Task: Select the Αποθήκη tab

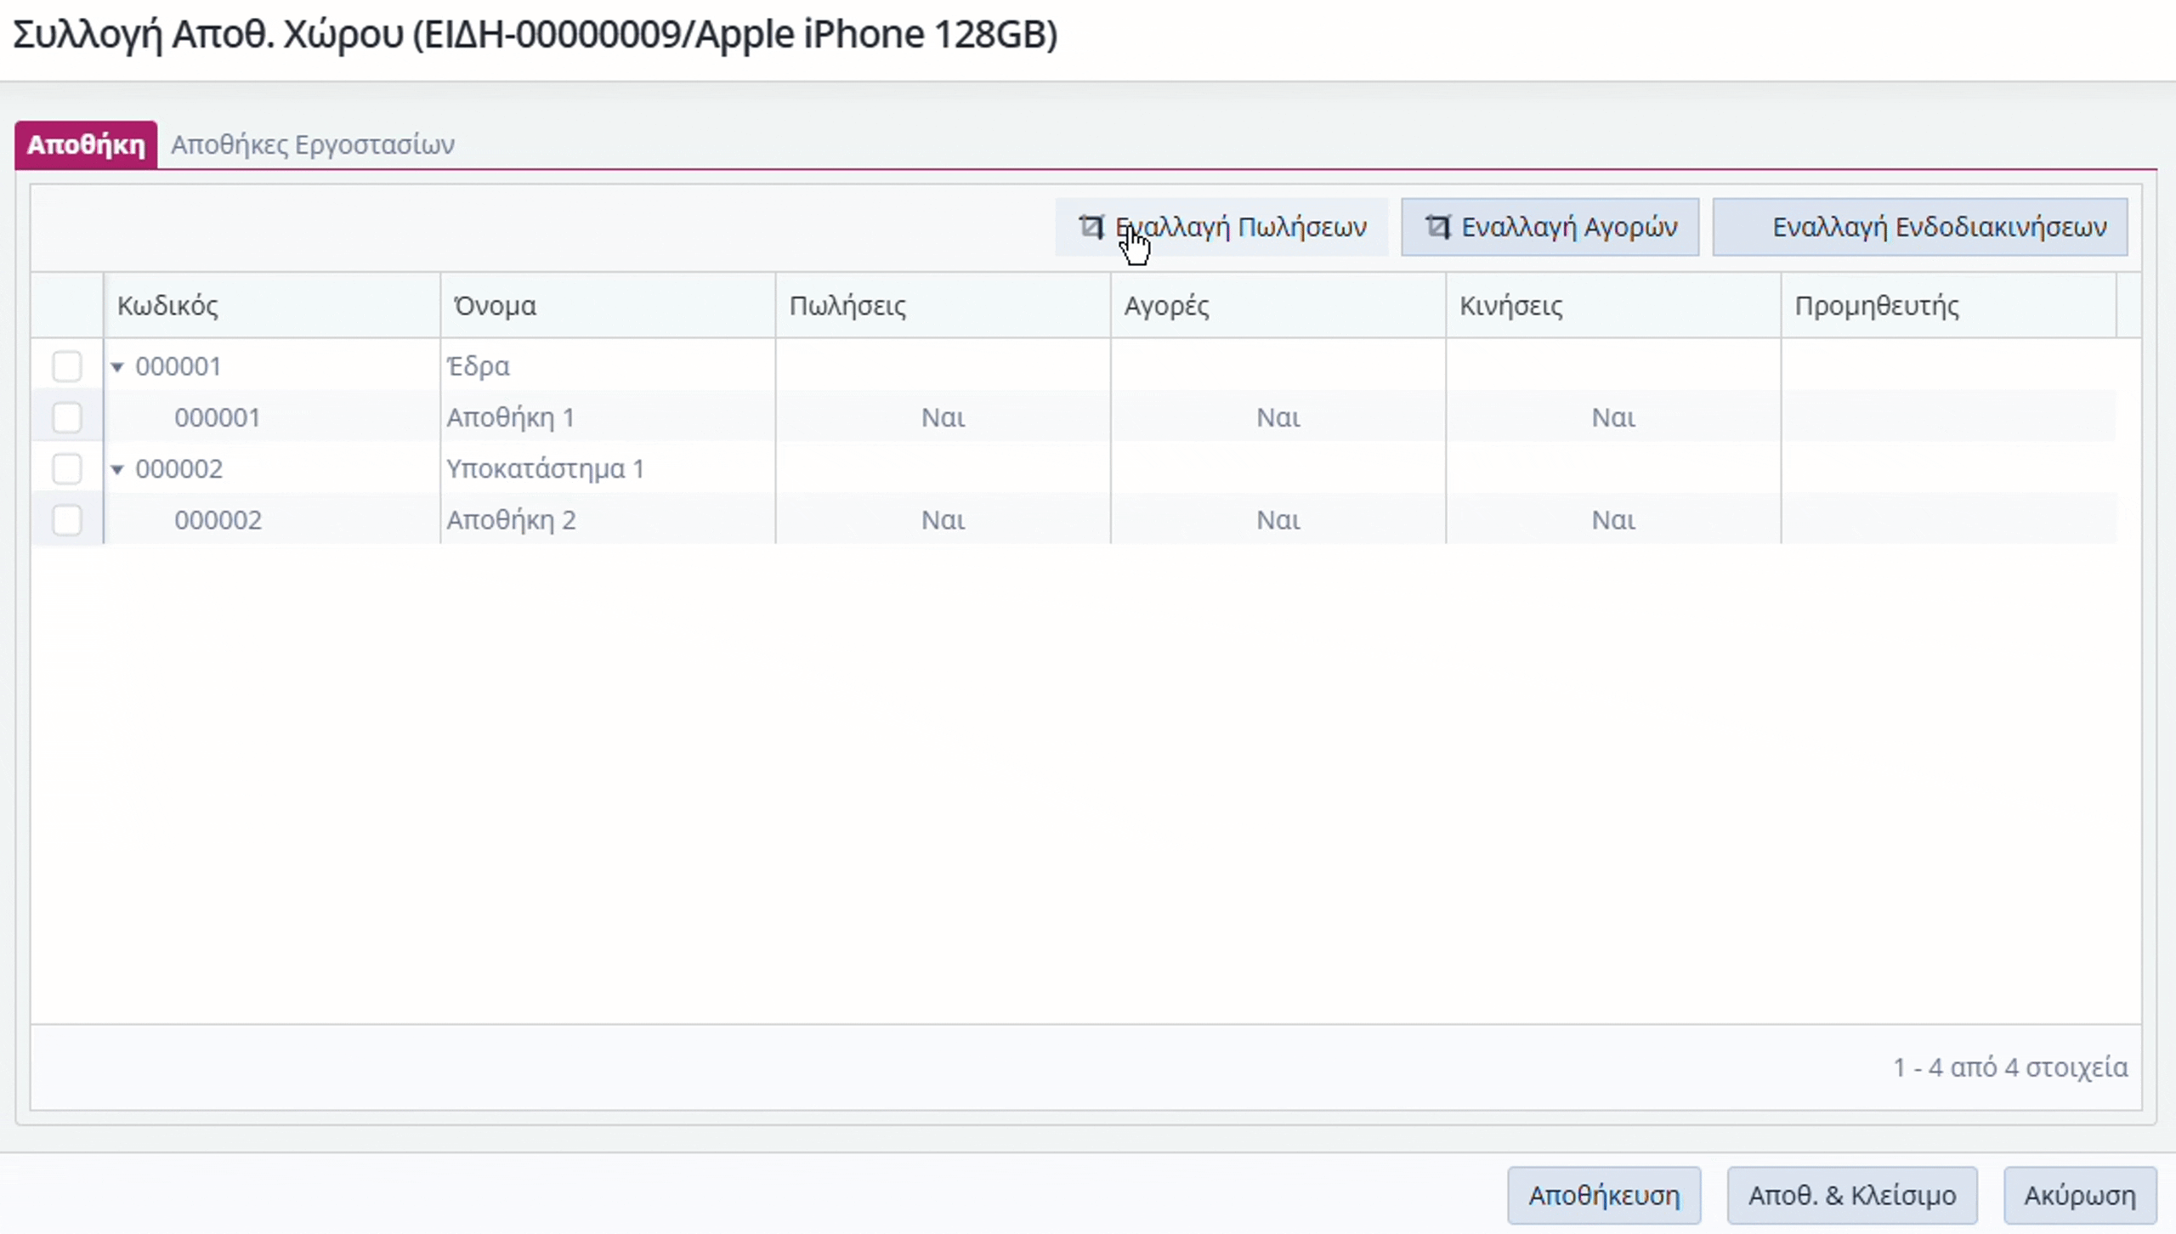Action: (x=86, y=144)
